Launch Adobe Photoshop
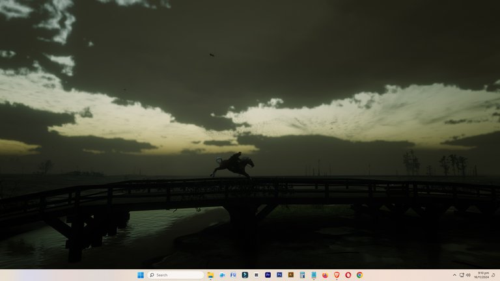500x281 pixels. [279, 275]
